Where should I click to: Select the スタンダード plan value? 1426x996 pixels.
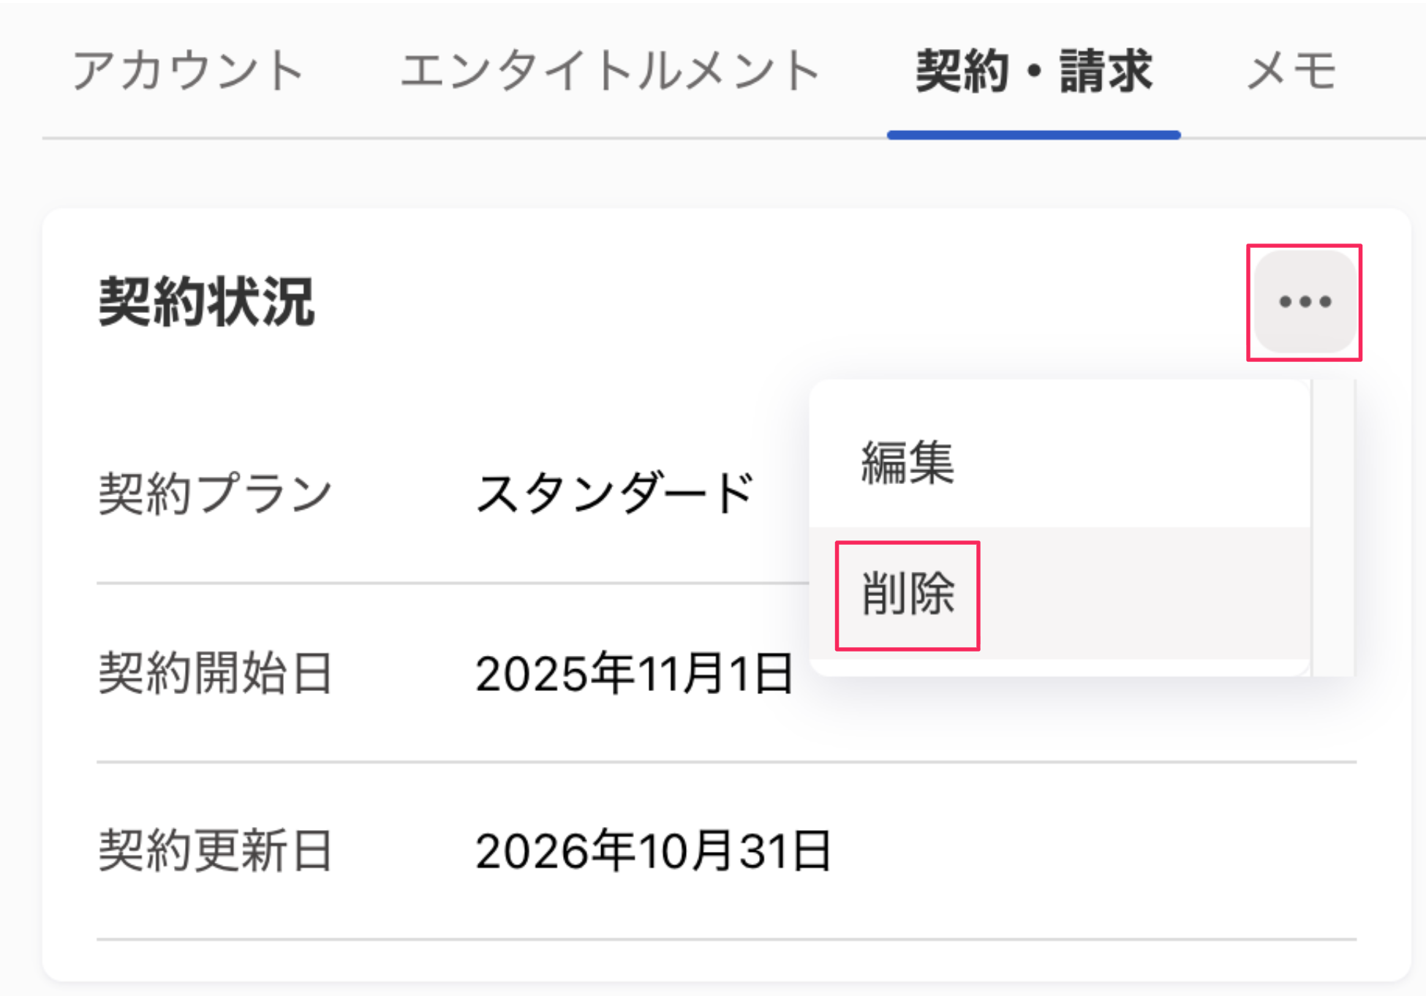[614, 493]
